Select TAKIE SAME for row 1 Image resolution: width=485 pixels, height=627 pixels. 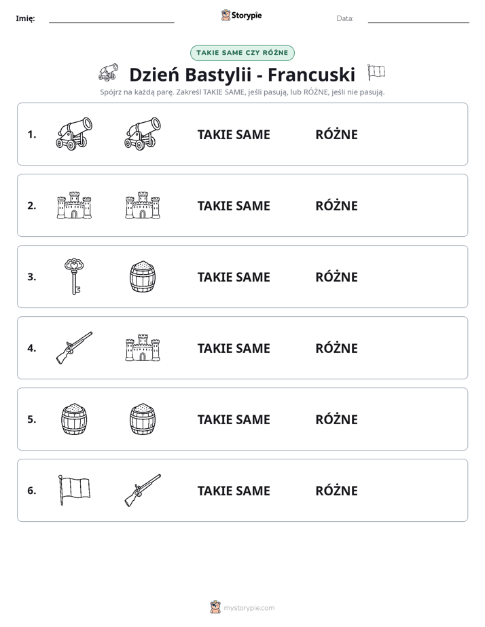click(x=234, y=135)
